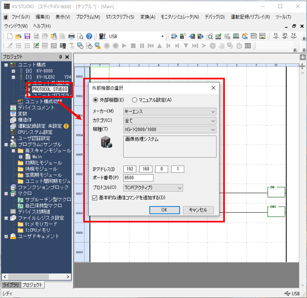This screenshot has height=298, width=307.
Task: Open the 機種(T) model dropdown
Action: tap(170, 130)
